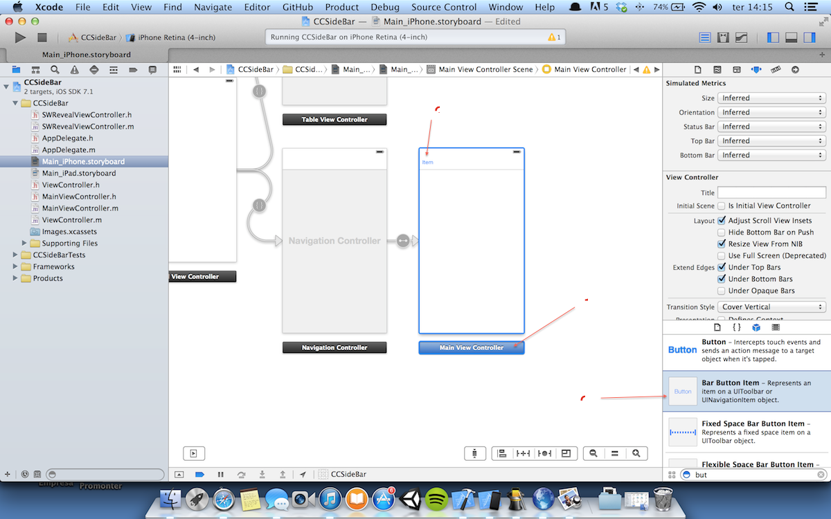Enable Is Initial View Controller checkbox
This screenshot has width=831, height=519.
(722, 206)
